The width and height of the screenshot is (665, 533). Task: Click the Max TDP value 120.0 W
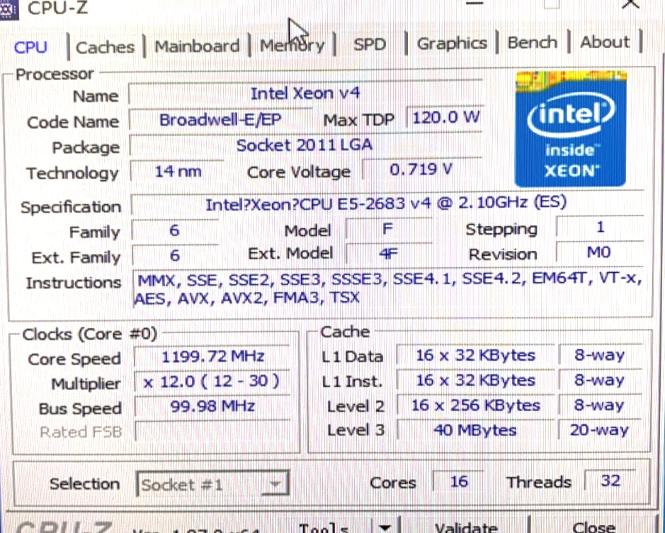tap(445, 117)
